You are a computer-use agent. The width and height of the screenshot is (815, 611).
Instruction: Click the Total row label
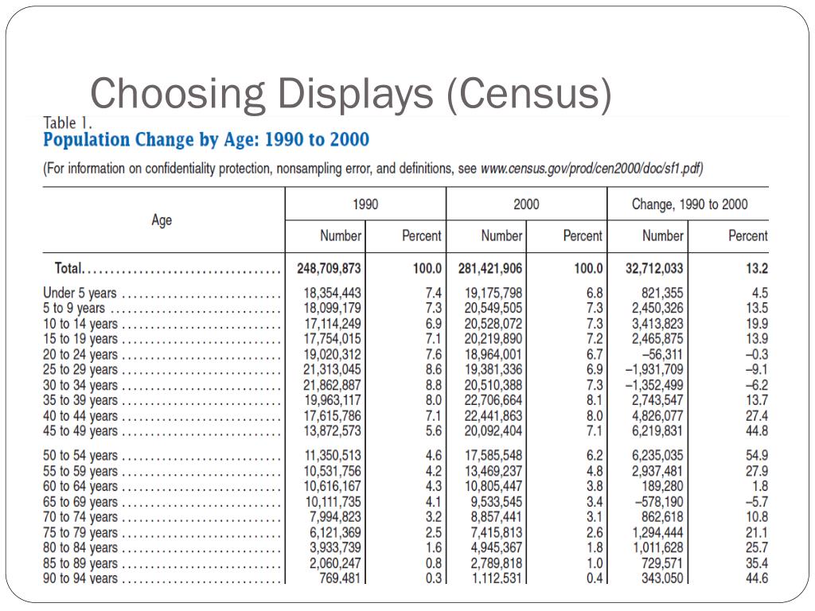[69, 268]
